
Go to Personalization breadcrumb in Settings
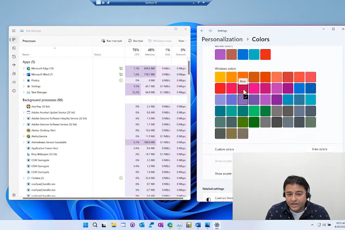tap(222, 39)
